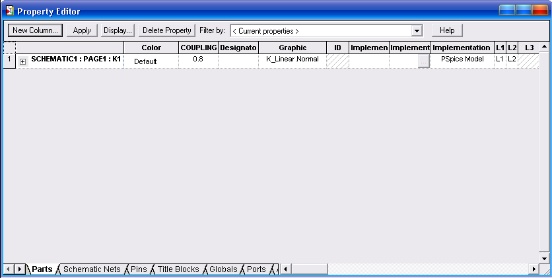Expand the SCHEMATIC1 : PAGE1 : K1 row
Screen dimensions: 552x278
tap(23, 61)
